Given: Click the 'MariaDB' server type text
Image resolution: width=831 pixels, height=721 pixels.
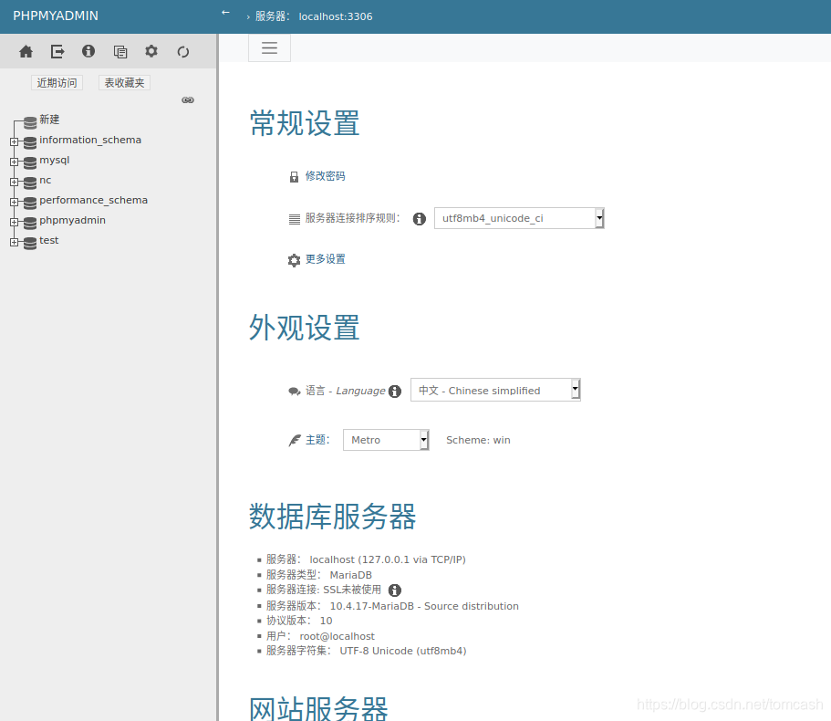Looking at the screenshot, I should [x=351, y=575].
